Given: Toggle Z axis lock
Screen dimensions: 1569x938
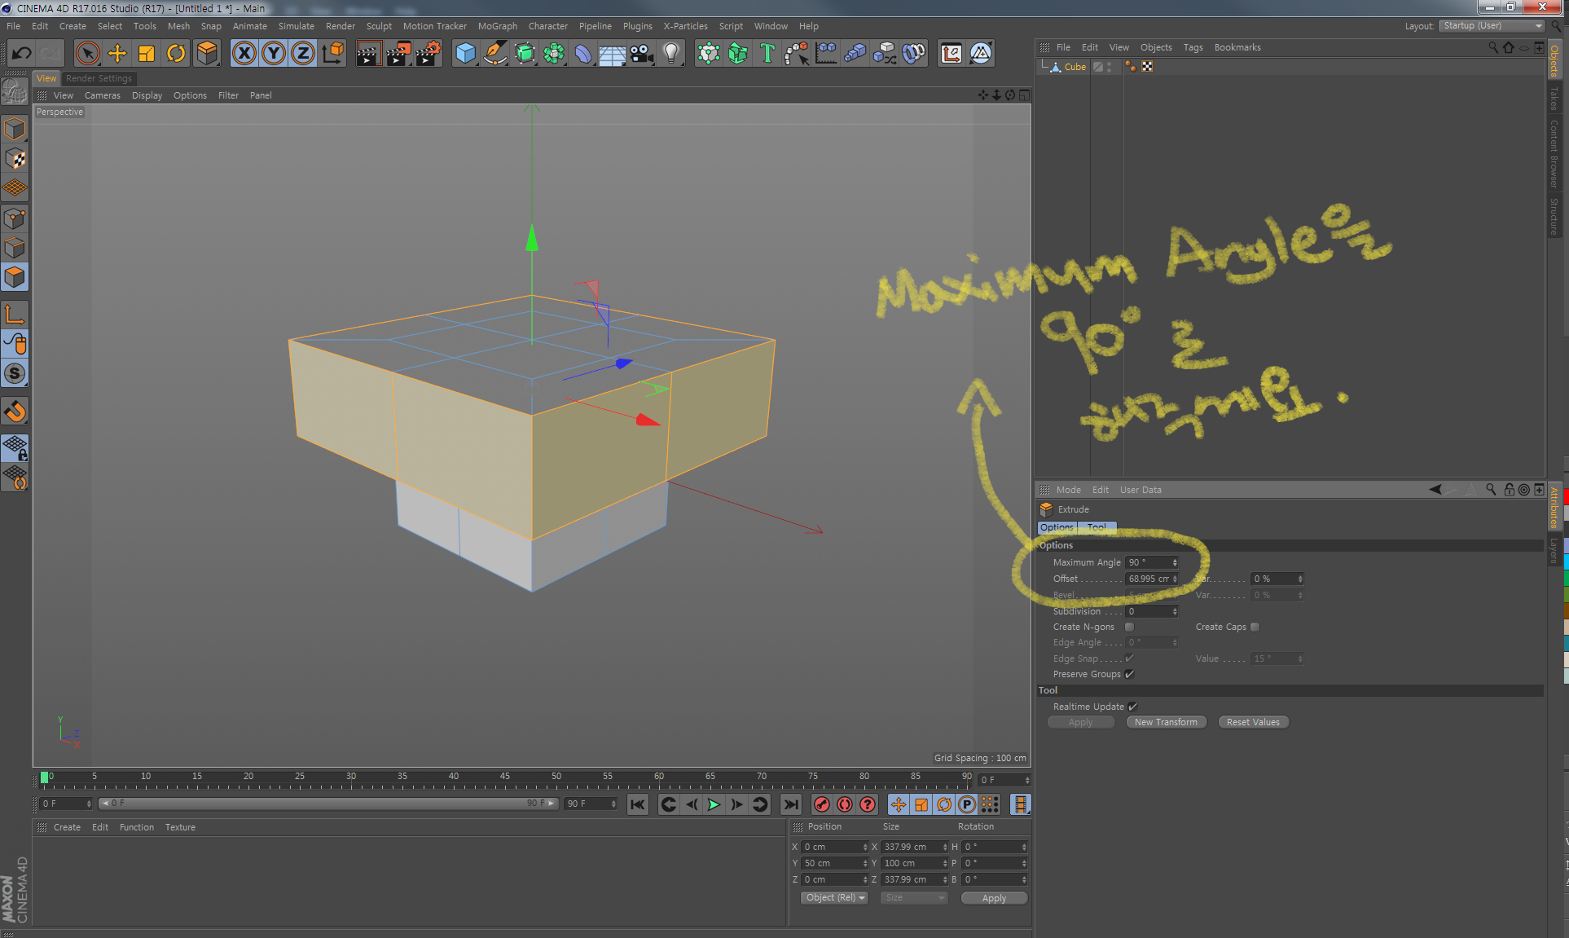Looking at the screenshot, I should pyautogui.click(x=303, y=54).
